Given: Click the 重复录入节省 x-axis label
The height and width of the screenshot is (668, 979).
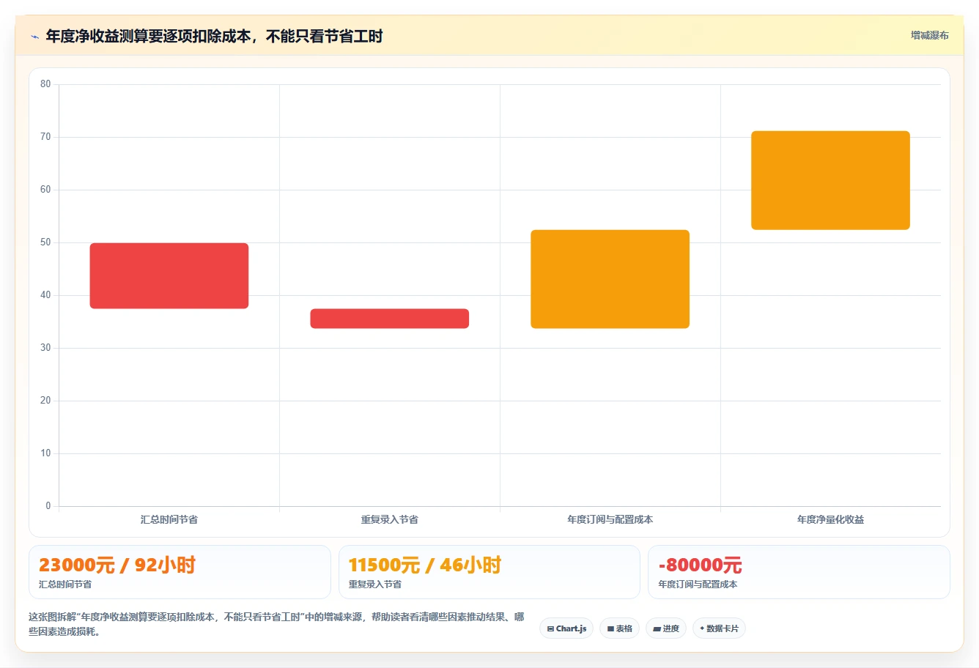Looking at the screenshot, I should click(x=390, y=519).
